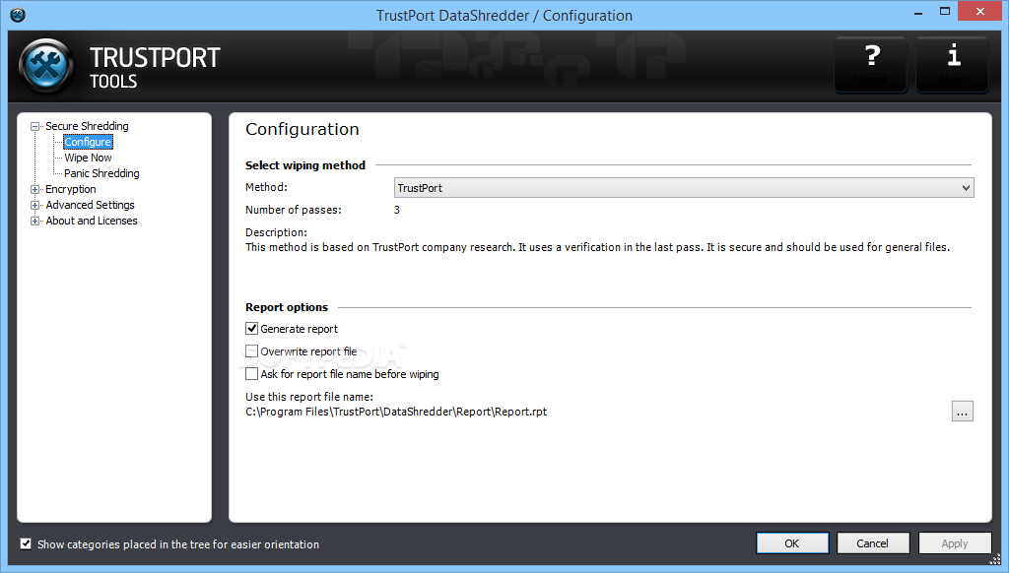Browse for report file with ellipsis button
The height and width of the screenshot is (573, 1009).
pos(962,411)
